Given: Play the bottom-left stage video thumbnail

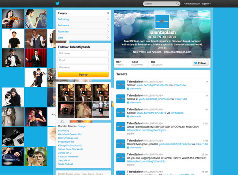Looking at the screenshot, I should pyautogui.click(x=66, y=110).
